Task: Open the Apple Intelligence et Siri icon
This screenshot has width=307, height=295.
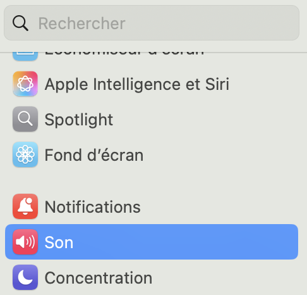Action: point(25,84)
